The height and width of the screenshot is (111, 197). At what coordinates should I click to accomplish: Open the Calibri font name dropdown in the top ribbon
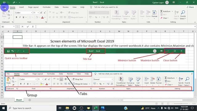[x=32, y=13]
